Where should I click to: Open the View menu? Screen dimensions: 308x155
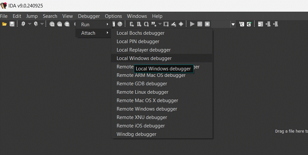pyautogui.click(x=68, y=16)
